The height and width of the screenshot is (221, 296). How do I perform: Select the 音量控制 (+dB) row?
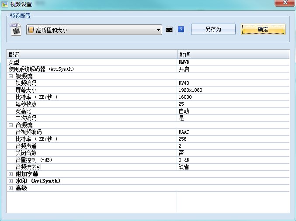(x=148, y=160)
